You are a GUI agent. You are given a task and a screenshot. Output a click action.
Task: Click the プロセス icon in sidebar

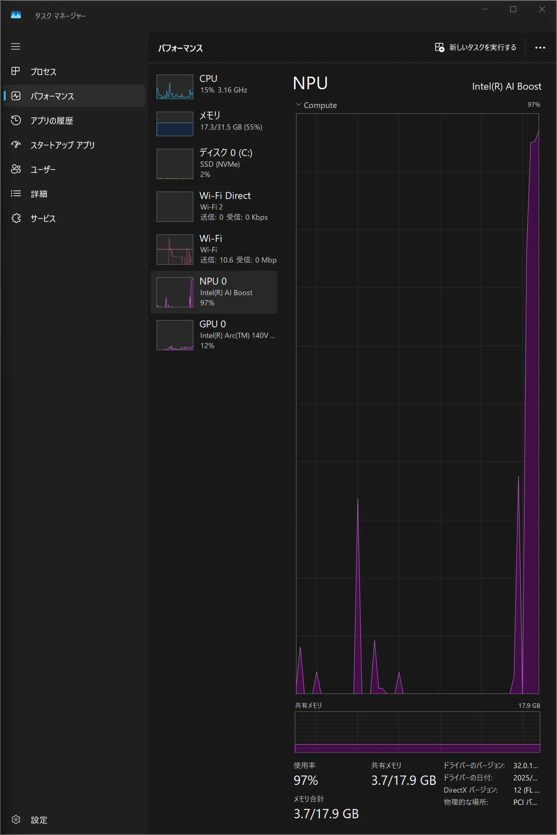pyautogui.click(x=16, y=71)
